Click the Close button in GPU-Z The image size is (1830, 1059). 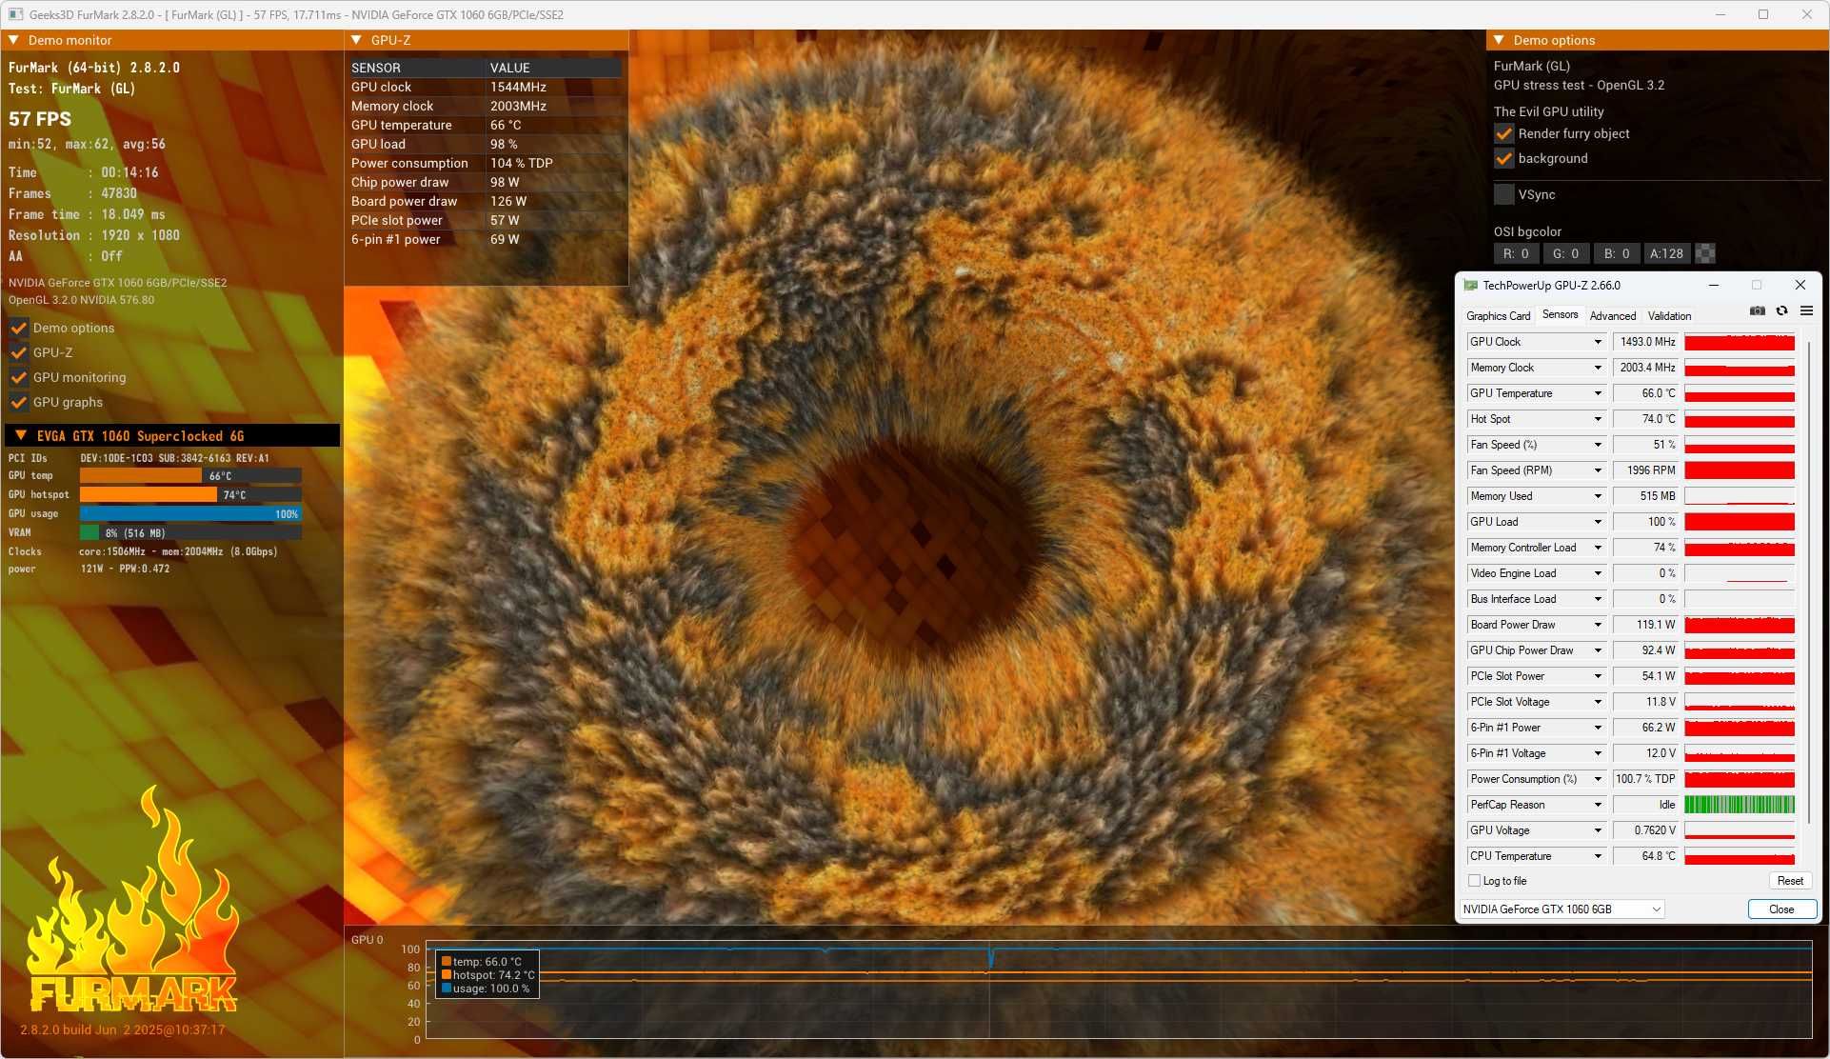point(1781,909)
